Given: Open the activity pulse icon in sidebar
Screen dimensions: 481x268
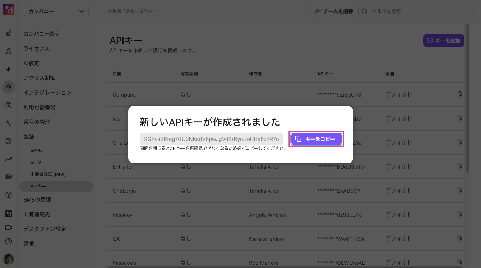Looking at the screenshot, I should (x=9, y=123).
